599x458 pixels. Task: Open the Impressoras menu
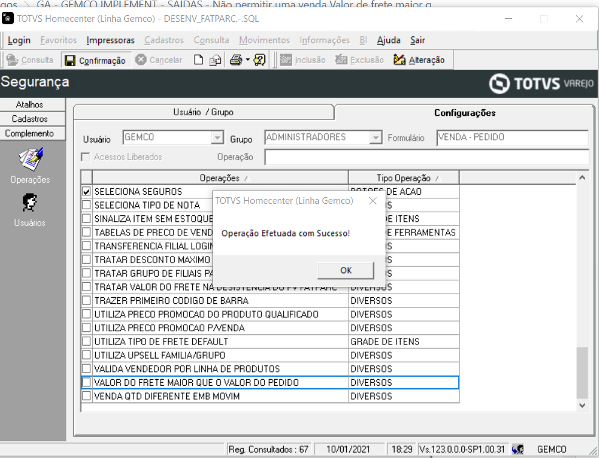[110, 40]
